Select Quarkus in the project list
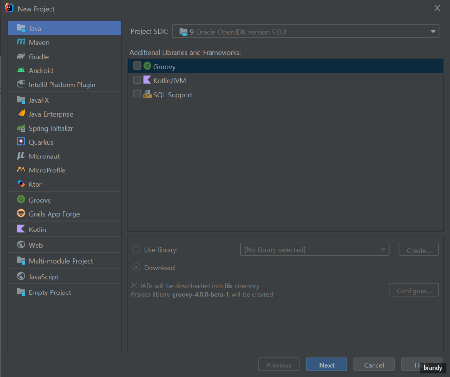Image resolution: width=450 pixels, height=377 pixels. tap(64, 143)
